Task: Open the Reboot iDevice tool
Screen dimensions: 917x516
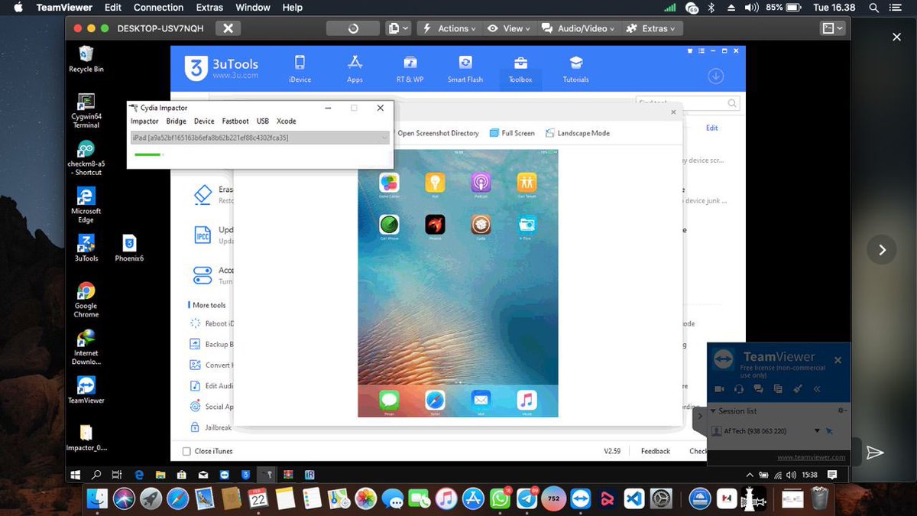Action: 212,323
